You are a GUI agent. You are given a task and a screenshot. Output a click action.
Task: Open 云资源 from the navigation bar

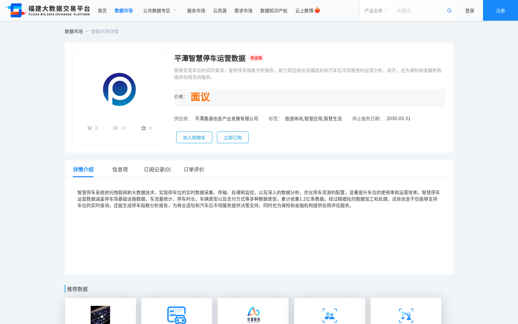point(220,11)
